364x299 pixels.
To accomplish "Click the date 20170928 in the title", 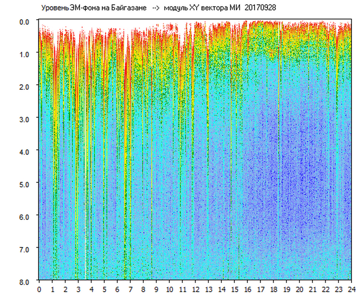I will pos(260,8).
